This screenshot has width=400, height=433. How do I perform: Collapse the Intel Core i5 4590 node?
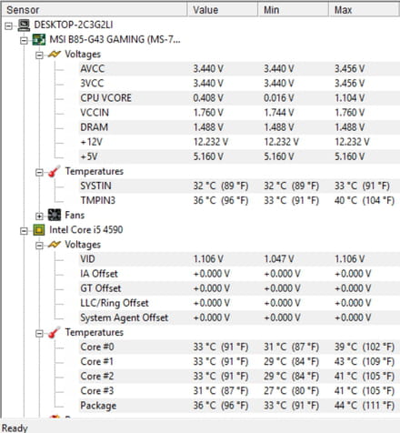(x=24, y=231)
